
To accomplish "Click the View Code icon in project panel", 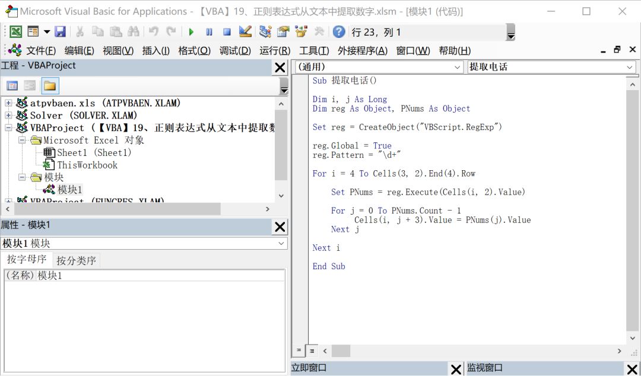I will click(x=12, y=85).
